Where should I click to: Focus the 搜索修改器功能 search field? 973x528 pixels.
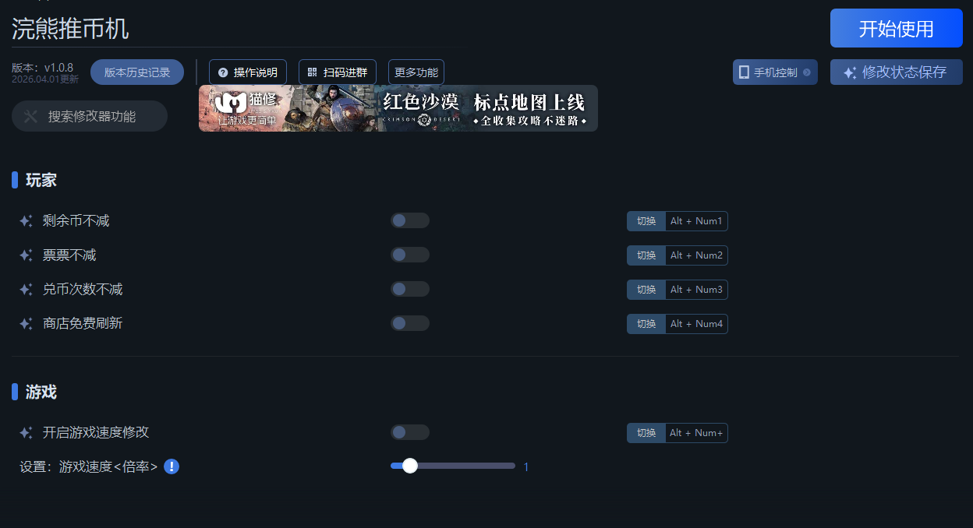click(90, 117)
